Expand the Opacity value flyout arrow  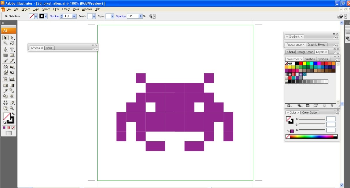tap(141, 16)
